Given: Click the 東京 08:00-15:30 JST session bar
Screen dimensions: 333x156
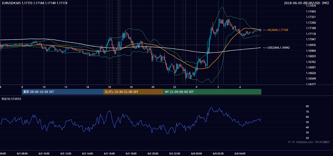Looking at the screenshot, I should (63, 92).
